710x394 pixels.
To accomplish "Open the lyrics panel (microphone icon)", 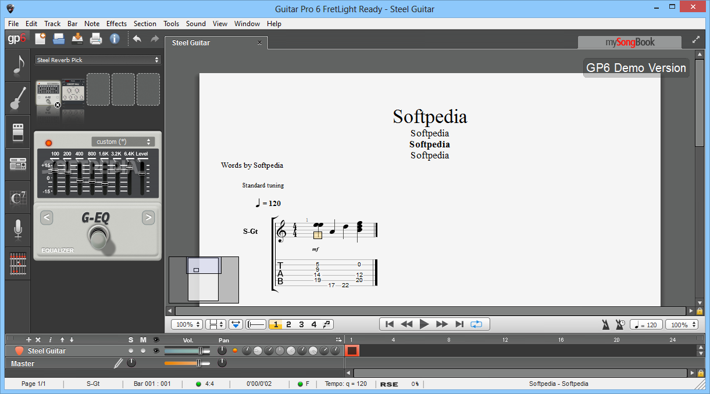I will 18,230.
